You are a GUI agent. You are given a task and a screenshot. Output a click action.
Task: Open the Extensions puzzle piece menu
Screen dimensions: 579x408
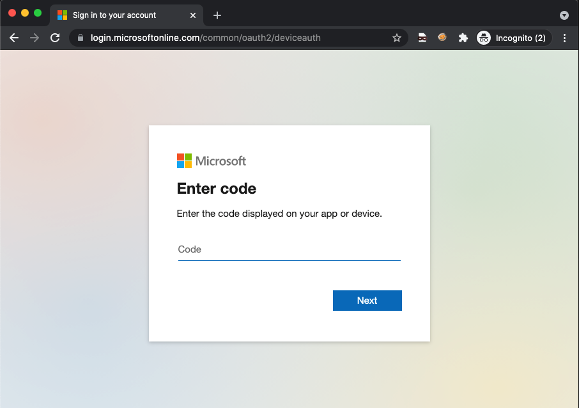click(x=463, y=38)
